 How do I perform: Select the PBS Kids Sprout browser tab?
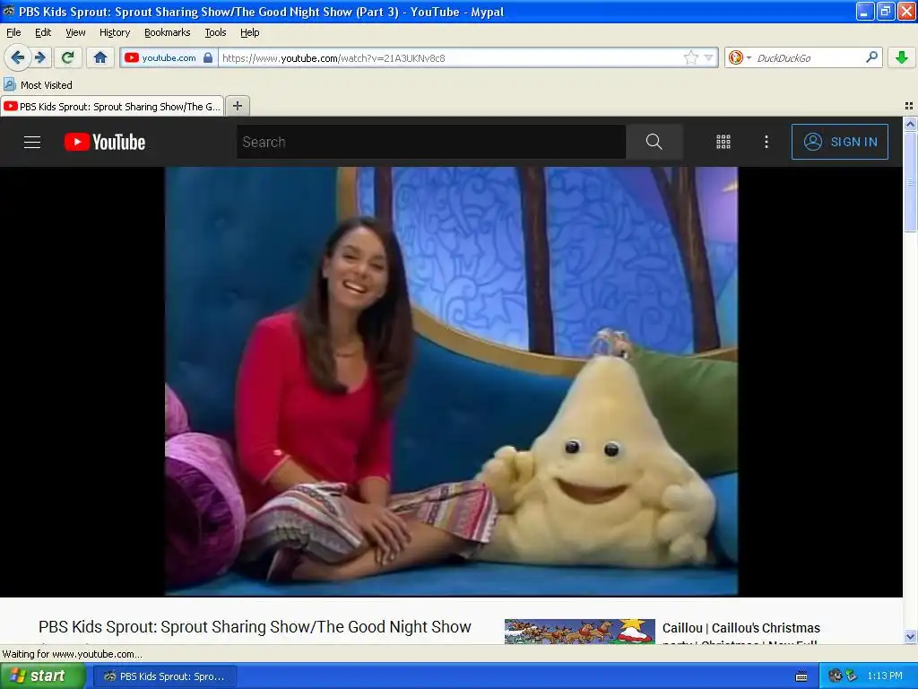(112, 106)
